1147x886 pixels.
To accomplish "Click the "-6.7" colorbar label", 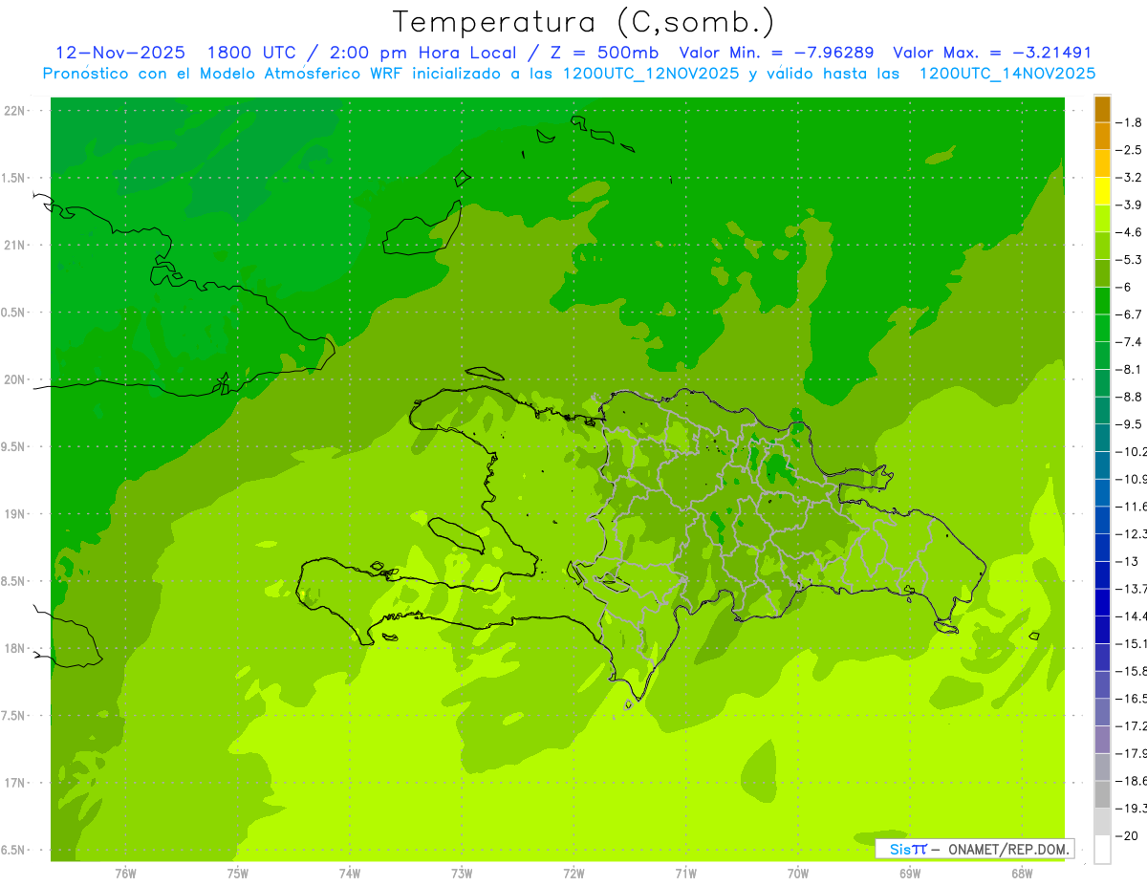I will pos(1129,314).
